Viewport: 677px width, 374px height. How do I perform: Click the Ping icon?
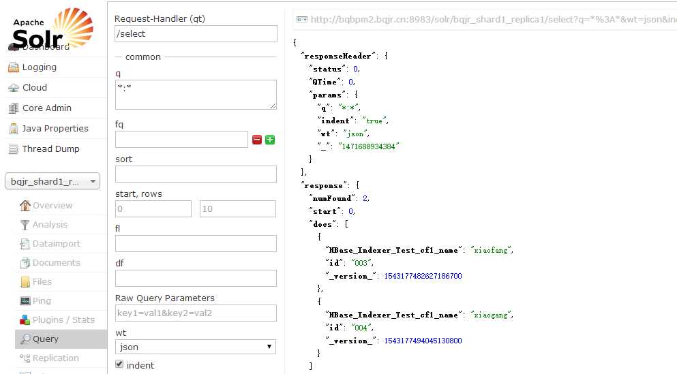[x=25, y=300]
